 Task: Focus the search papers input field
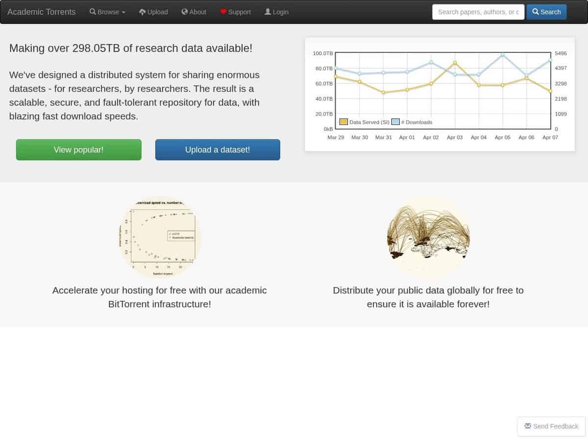pyautogui.click(x=478, y=12)
